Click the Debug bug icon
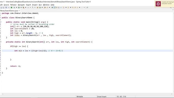Viewport: 174px width, 98px height. (x=14, y=7)
